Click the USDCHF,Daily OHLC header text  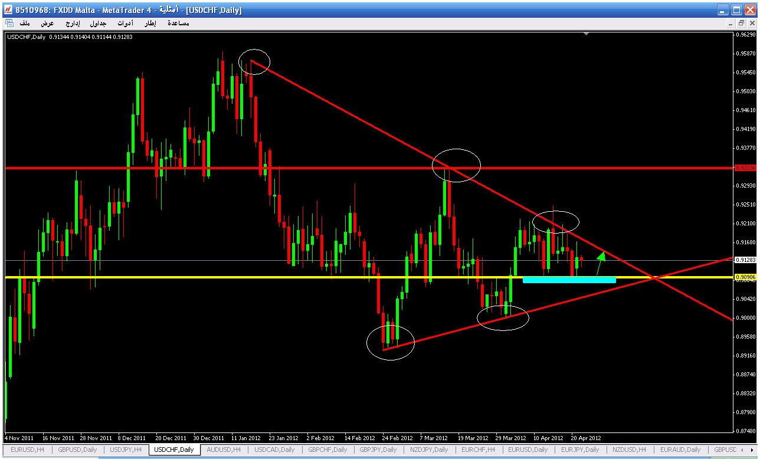[70, 37]
